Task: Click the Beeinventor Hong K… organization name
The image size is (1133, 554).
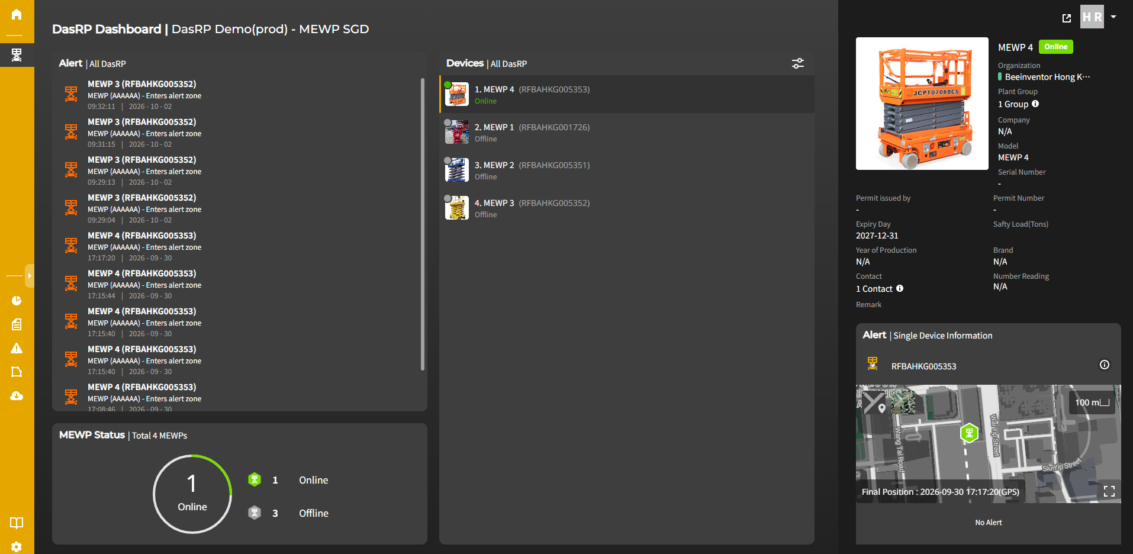Action: (1047, 77)
